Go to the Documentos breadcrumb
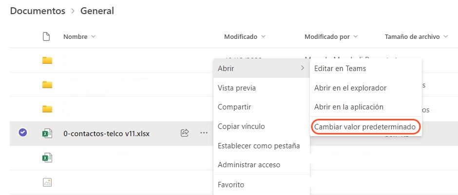Viewport: 458px width, 195px height. click(38, 11)
